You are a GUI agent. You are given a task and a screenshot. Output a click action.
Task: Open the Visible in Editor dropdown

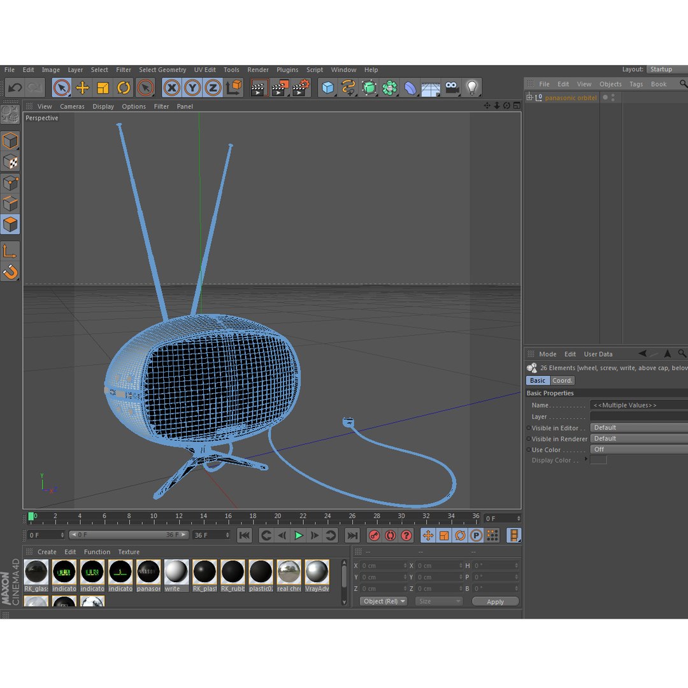639,428
